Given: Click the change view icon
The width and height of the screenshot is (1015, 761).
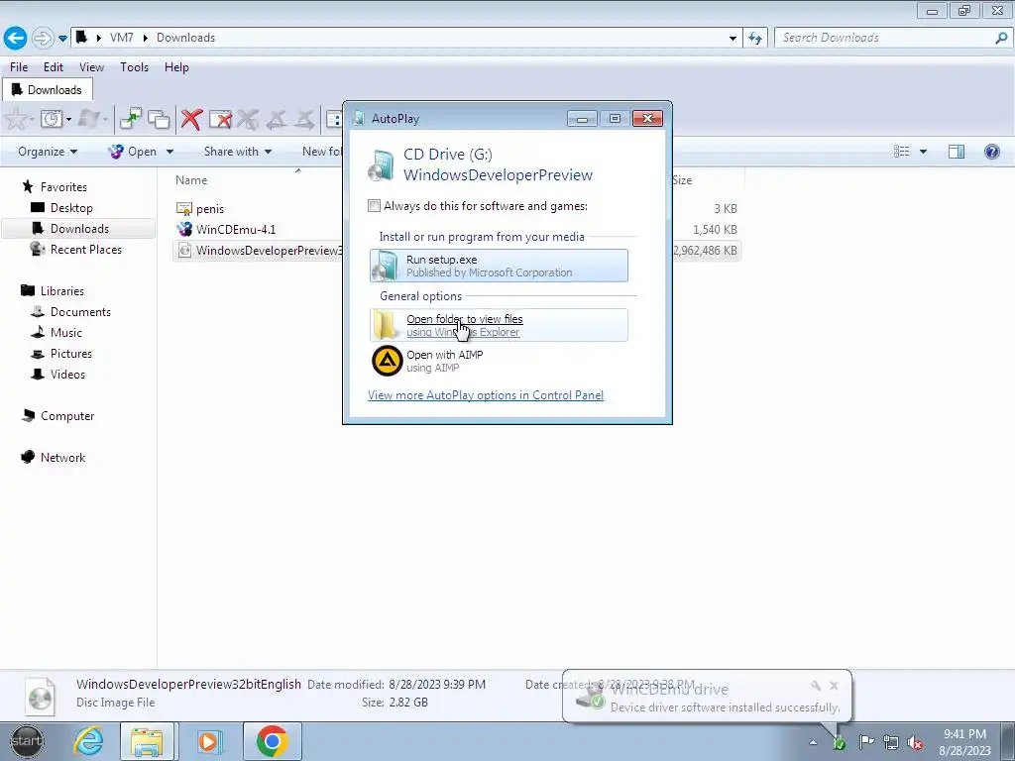Looking at the screenshot, I should (x=901, y=152).
